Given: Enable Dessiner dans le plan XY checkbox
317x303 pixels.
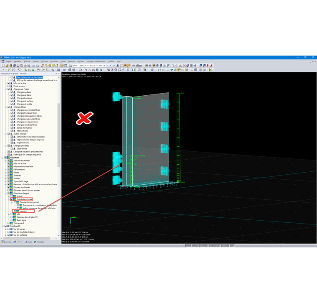Looking at the screenshot, I should point(12,217).
